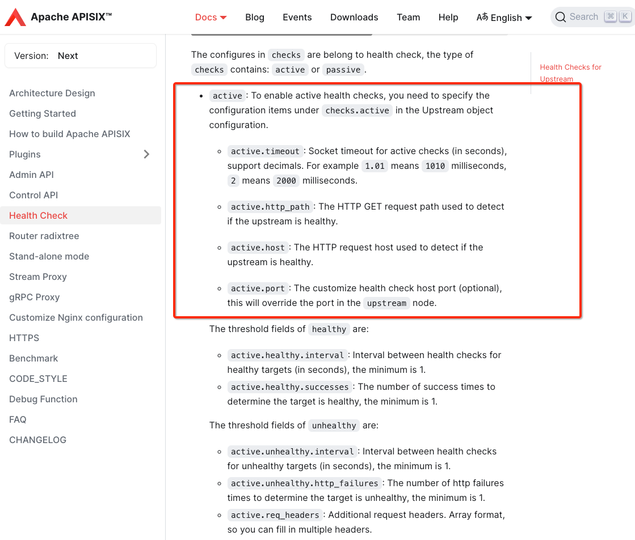Click the 1.01 code value
This screenshot has width=635, height=540.
[x=375, y=166]
